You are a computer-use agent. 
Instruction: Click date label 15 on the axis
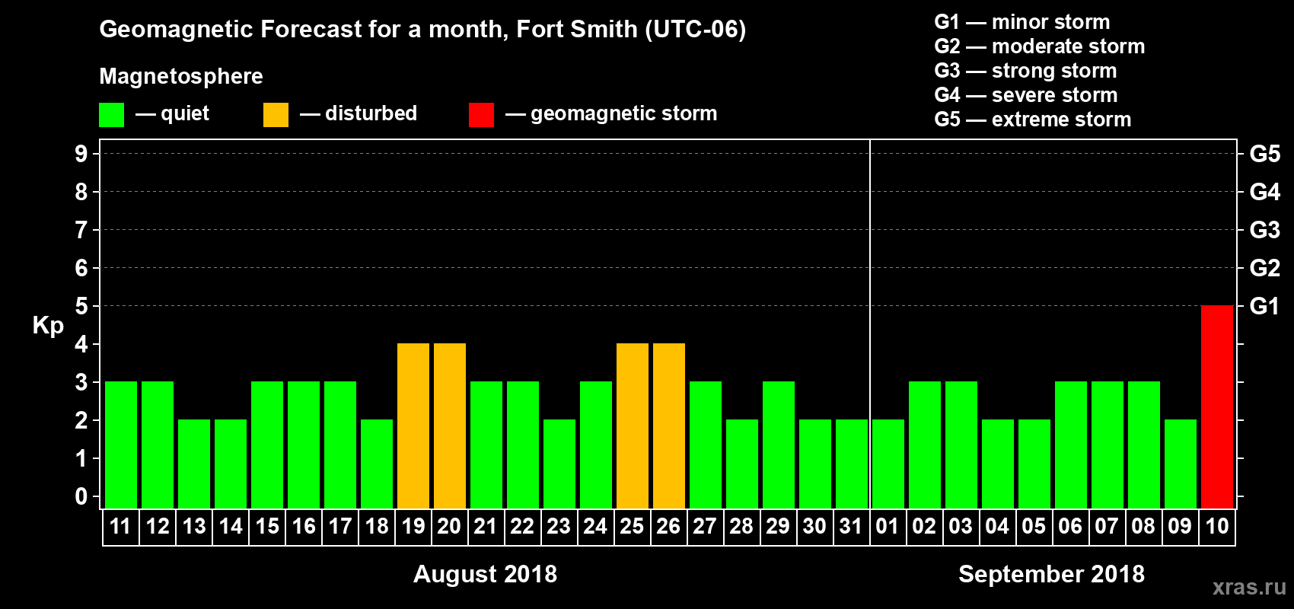point(266,526)
